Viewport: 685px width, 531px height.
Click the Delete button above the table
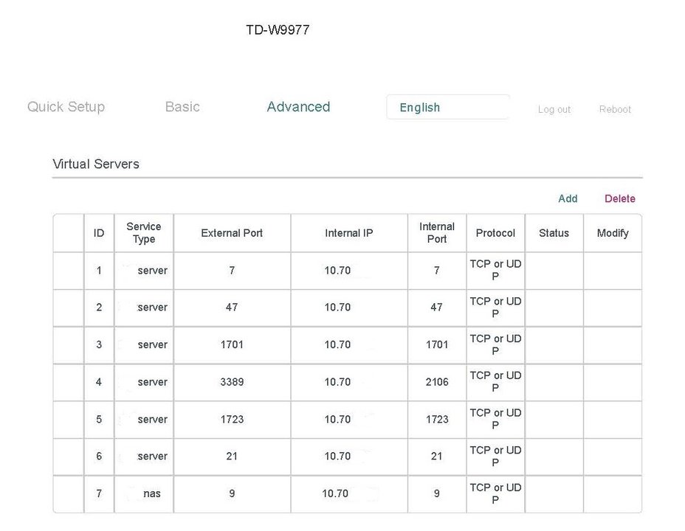tap(619, 199)
